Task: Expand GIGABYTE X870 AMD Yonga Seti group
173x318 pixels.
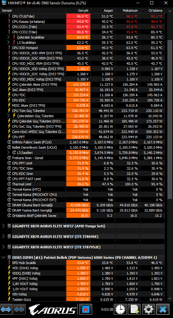Action: click(x=3, y=226)
